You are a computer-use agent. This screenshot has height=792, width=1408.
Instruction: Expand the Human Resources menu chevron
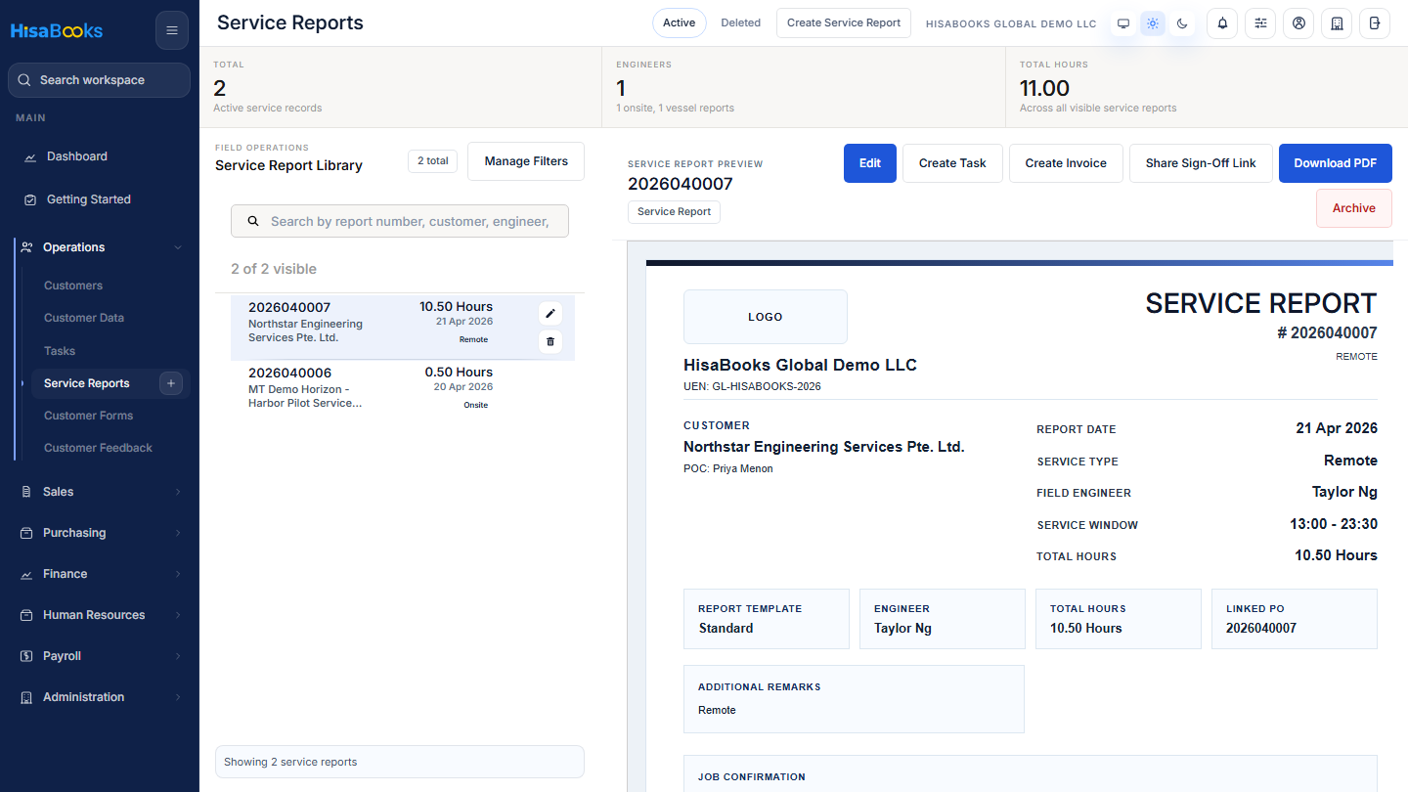[178, 615]
